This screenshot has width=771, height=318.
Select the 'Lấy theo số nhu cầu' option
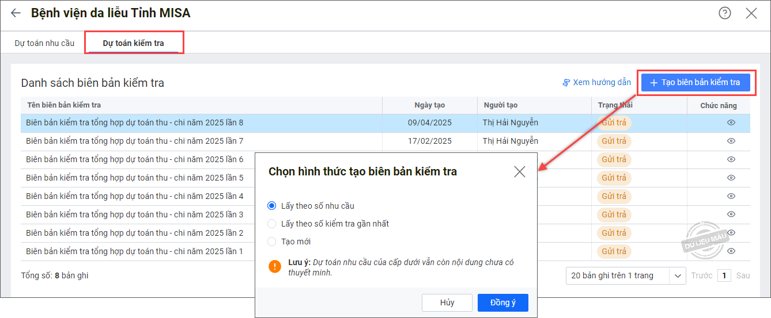(x=272, y=206)
